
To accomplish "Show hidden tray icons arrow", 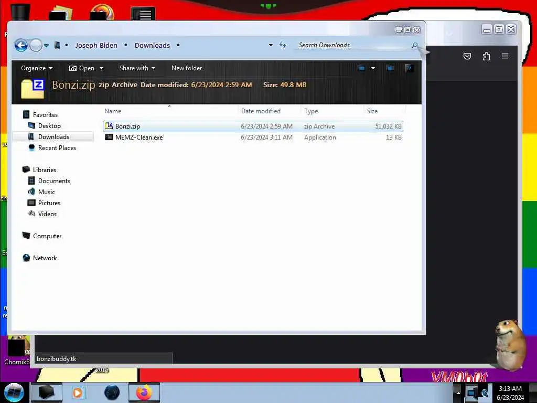I will point(458,393).
